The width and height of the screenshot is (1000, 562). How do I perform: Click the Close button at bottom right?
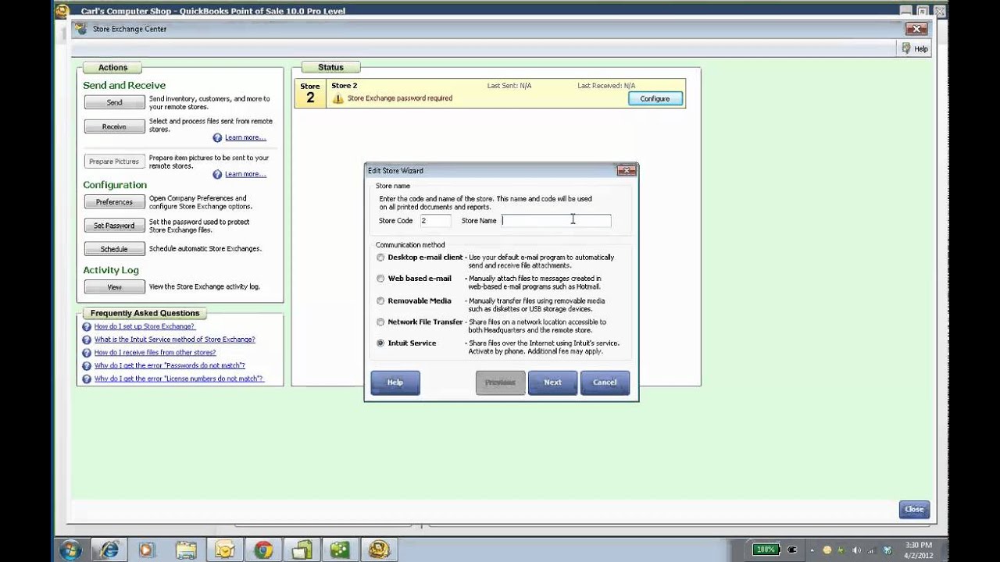coord(914,509)
